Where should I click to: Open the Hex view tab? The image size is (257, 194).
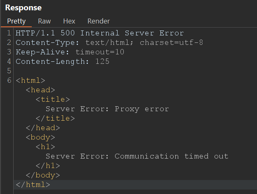[x=69, y=21]
